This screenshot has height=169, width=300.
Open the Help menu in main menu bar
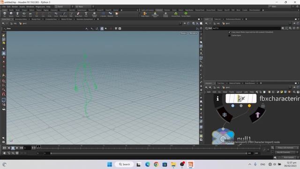click(x=48, y=7)
